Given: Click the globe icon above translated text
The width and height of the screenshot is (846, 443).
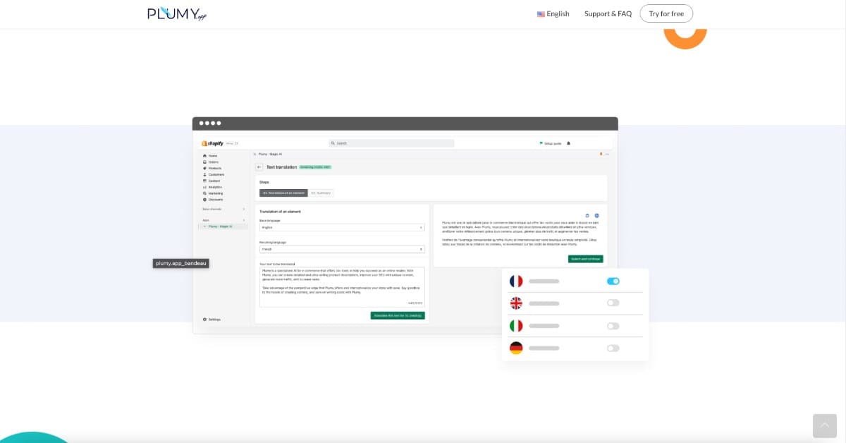Looking at the screenshot, I should point(596,216).
